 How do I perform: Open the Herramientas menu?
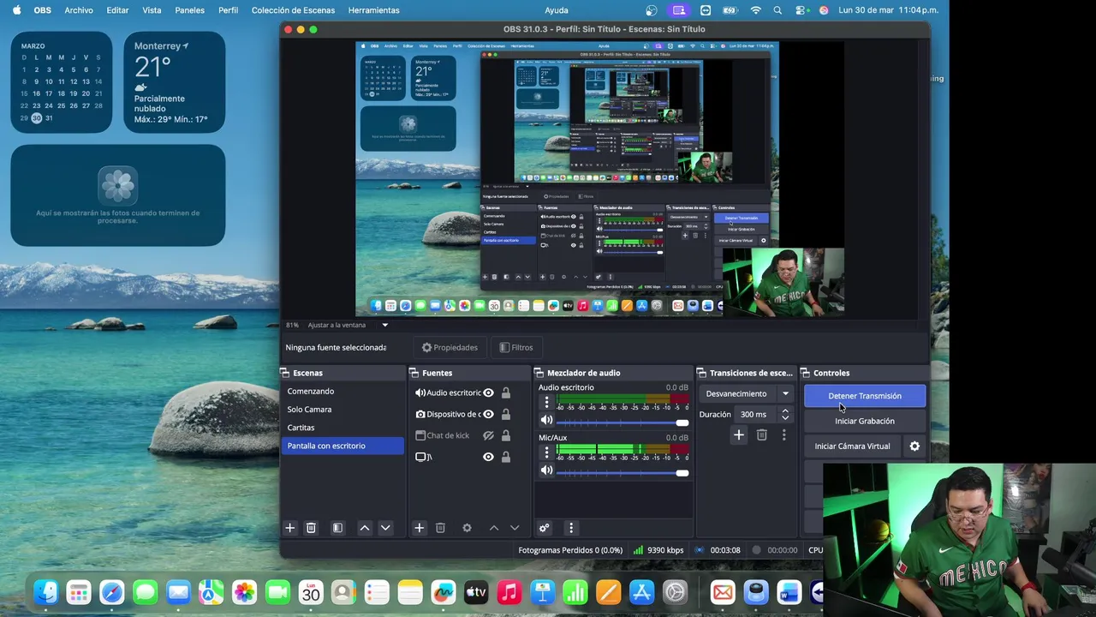[x=374, y=10]
